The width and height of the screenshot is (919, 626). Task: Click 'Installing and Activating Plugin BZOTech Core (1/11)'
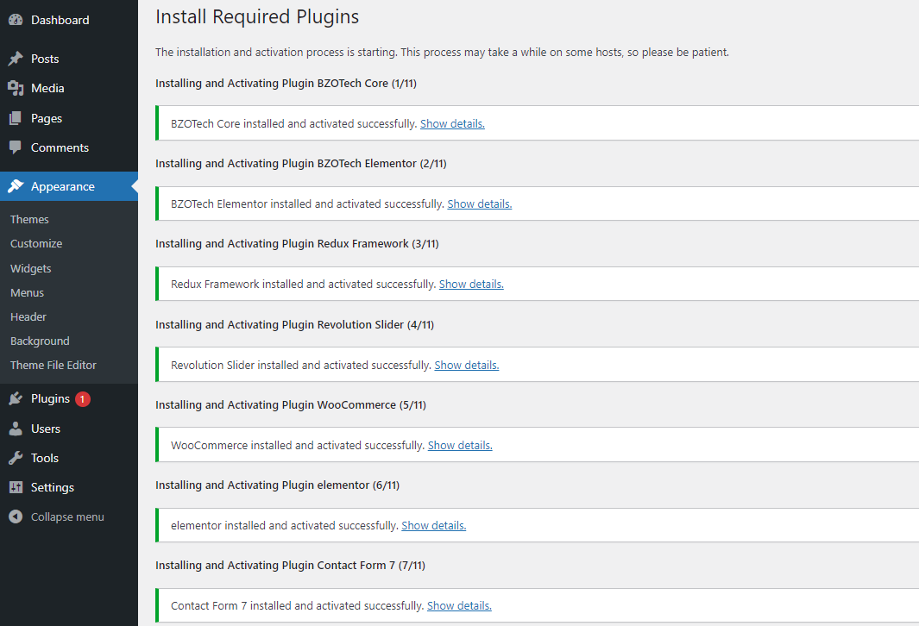coord(286,83)
